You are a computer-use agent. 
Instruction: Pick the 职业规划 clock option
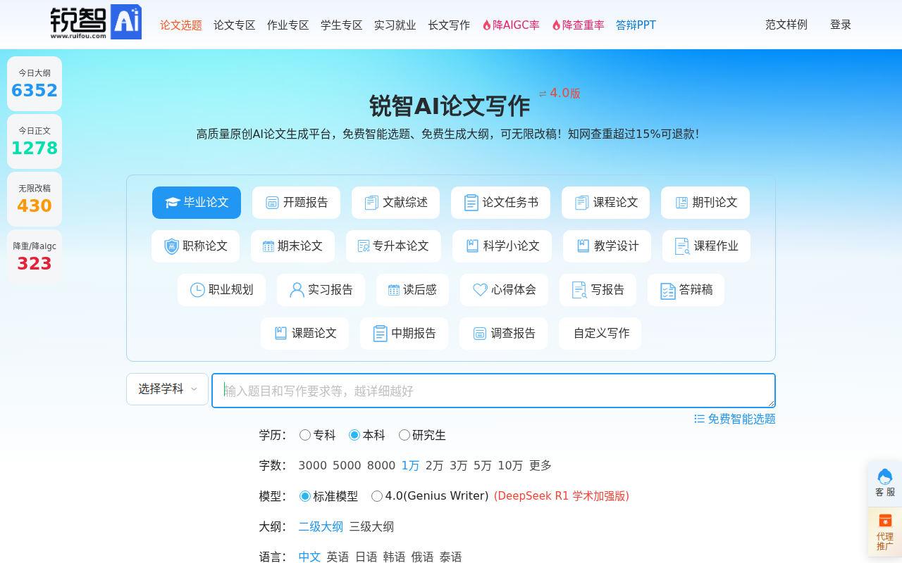(221, 290)
